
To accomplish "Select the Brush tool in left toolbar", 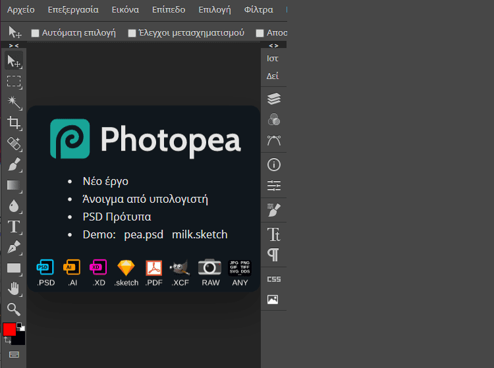I will pos(13,164).
